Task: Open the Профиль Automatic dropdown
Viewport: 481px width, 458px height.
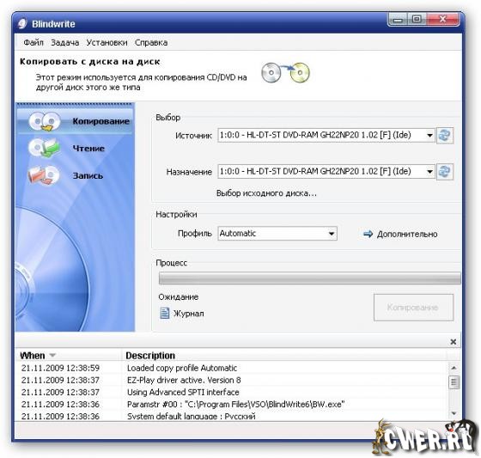Action: tap(277, 234)
